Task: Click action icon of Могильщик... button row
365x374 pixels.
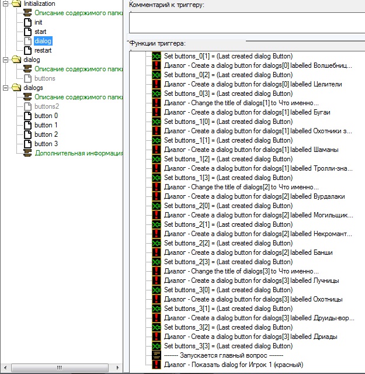Action: [157, 215]
